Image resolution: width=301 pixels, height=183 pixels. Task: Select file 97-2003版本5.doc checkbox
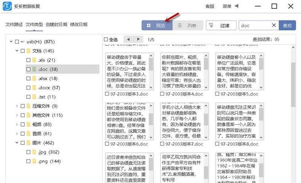click(x=217, y=94)
